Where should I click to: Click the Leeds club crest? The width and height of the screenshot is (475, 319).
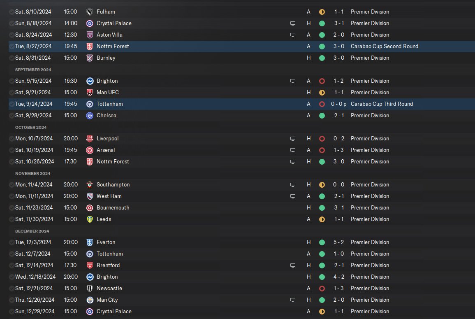click(x=90, y=219)
